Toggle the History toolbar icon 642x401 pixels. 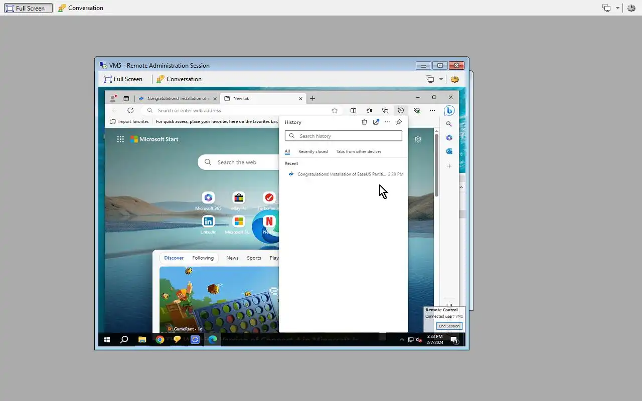click(x=401, y=110)
